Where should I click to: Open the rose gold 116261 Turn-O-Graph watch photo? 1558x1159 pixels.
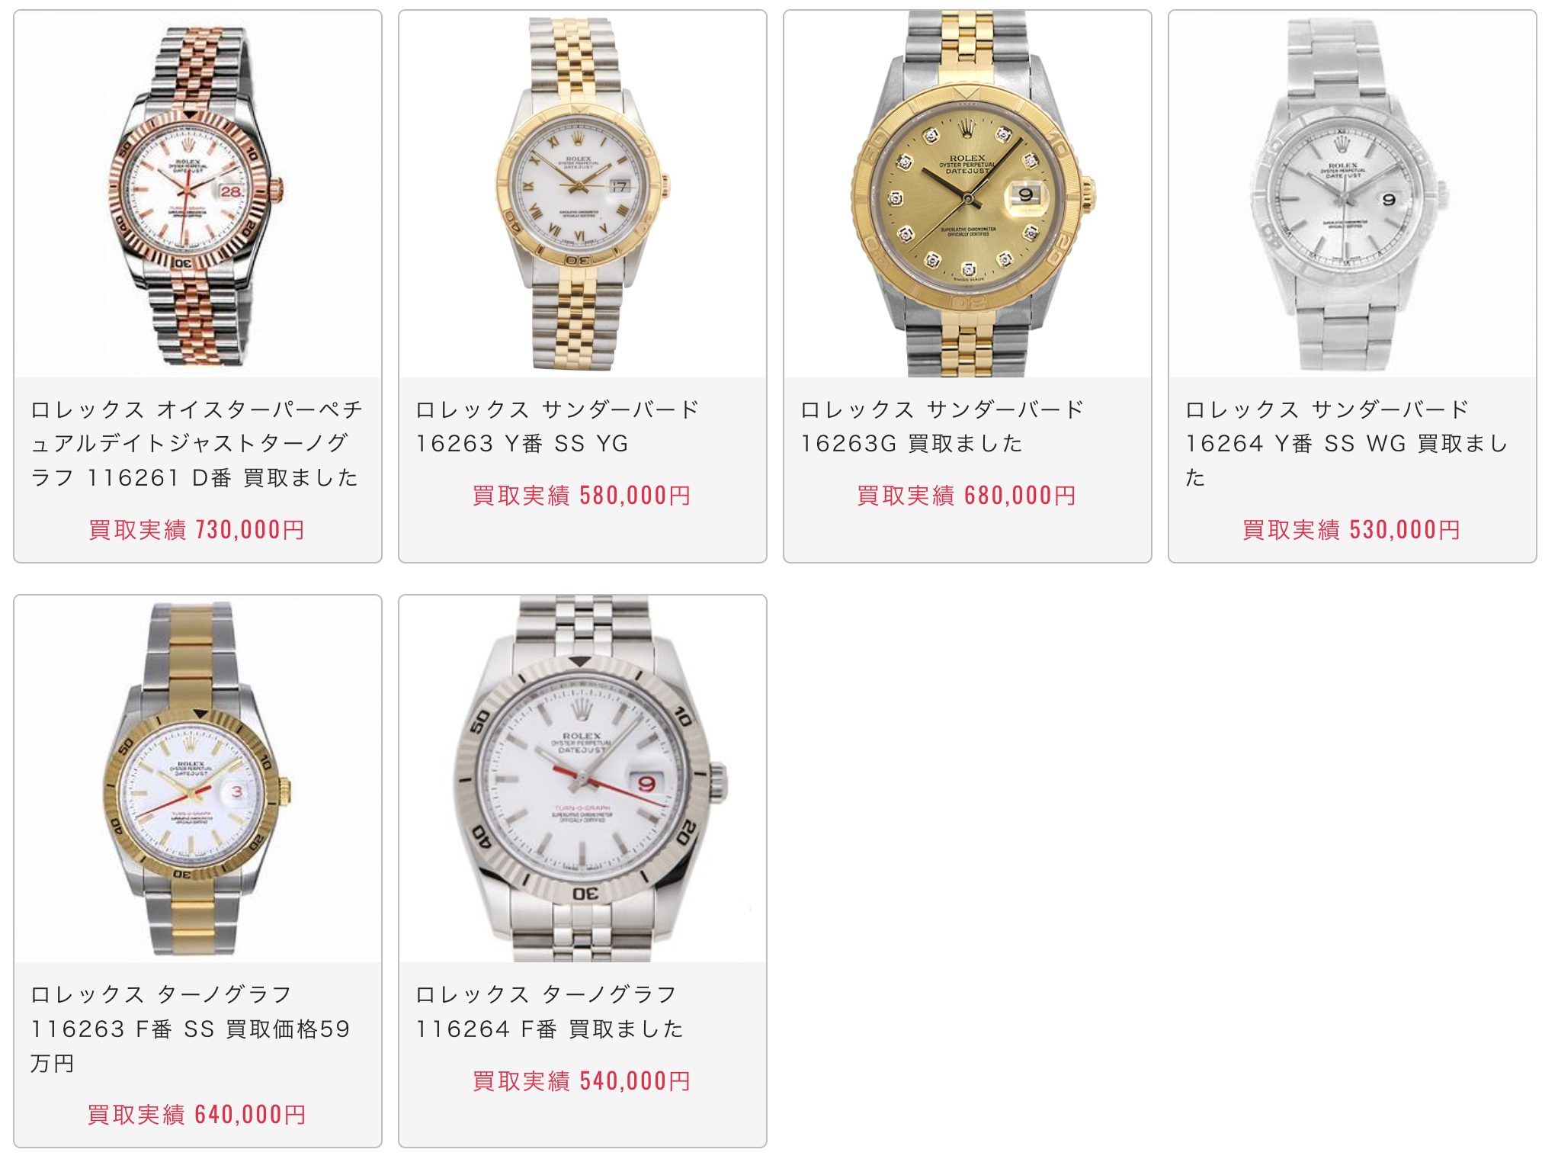coord(197,194)
